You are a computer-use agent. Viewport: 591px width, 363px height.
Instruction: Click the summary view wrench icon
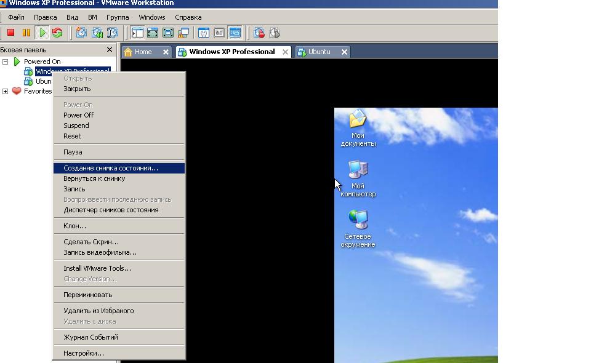(x=204, y=33)
